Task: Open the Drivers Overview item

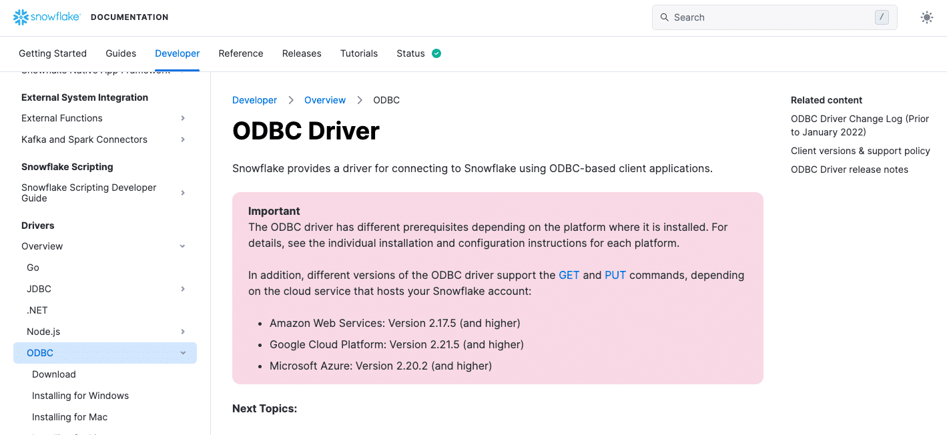Action: pyautogui.click(x=42, y=246)
